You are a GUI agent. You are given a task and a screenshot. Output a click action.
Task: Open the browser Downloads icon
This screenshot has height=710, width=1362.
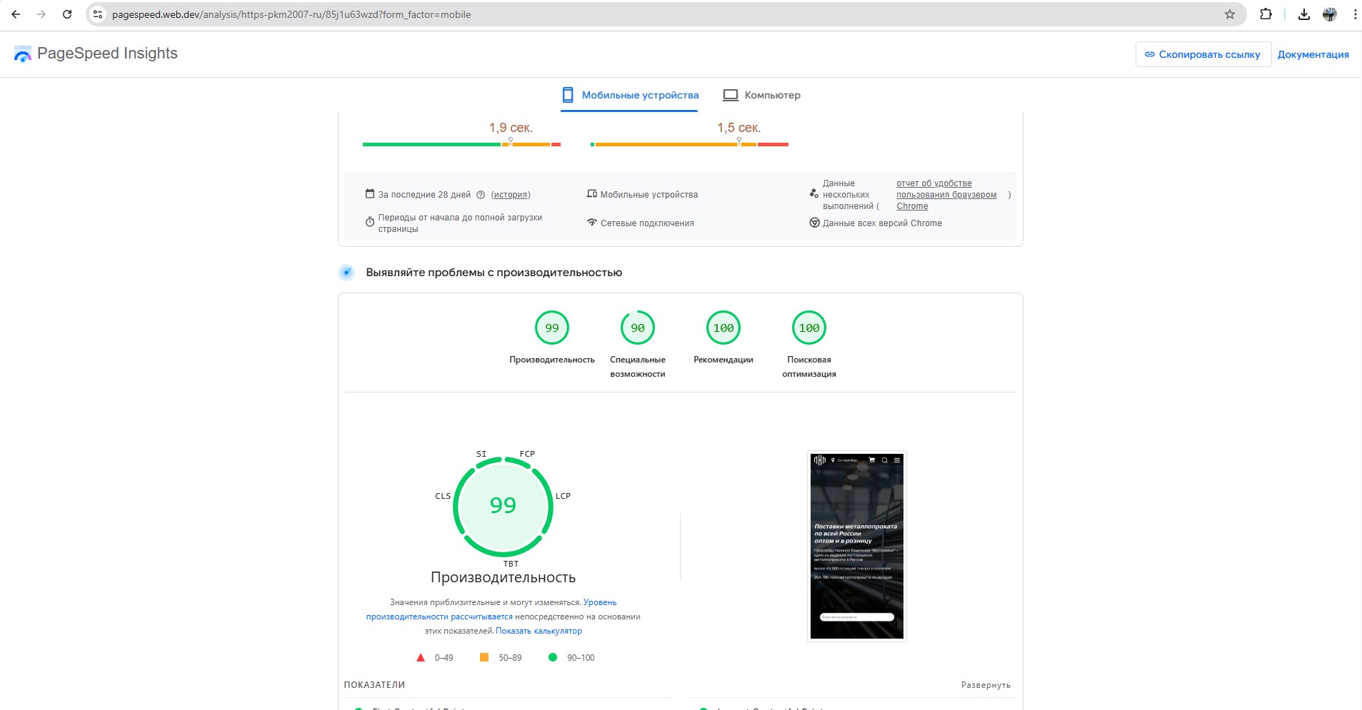pos(1305,14)
